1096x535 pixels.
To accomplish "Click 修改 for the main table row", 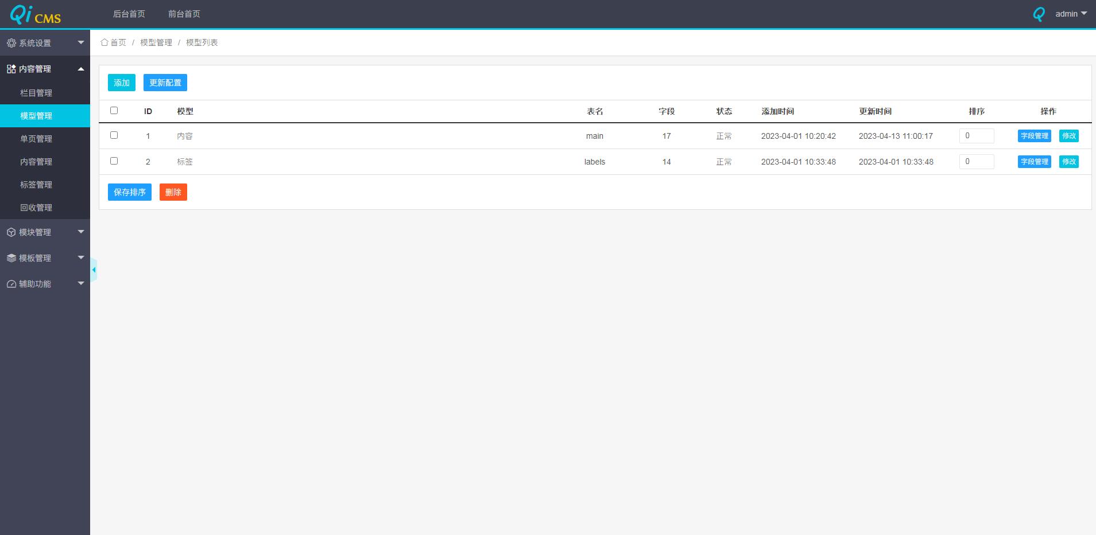I will 1069,136.
